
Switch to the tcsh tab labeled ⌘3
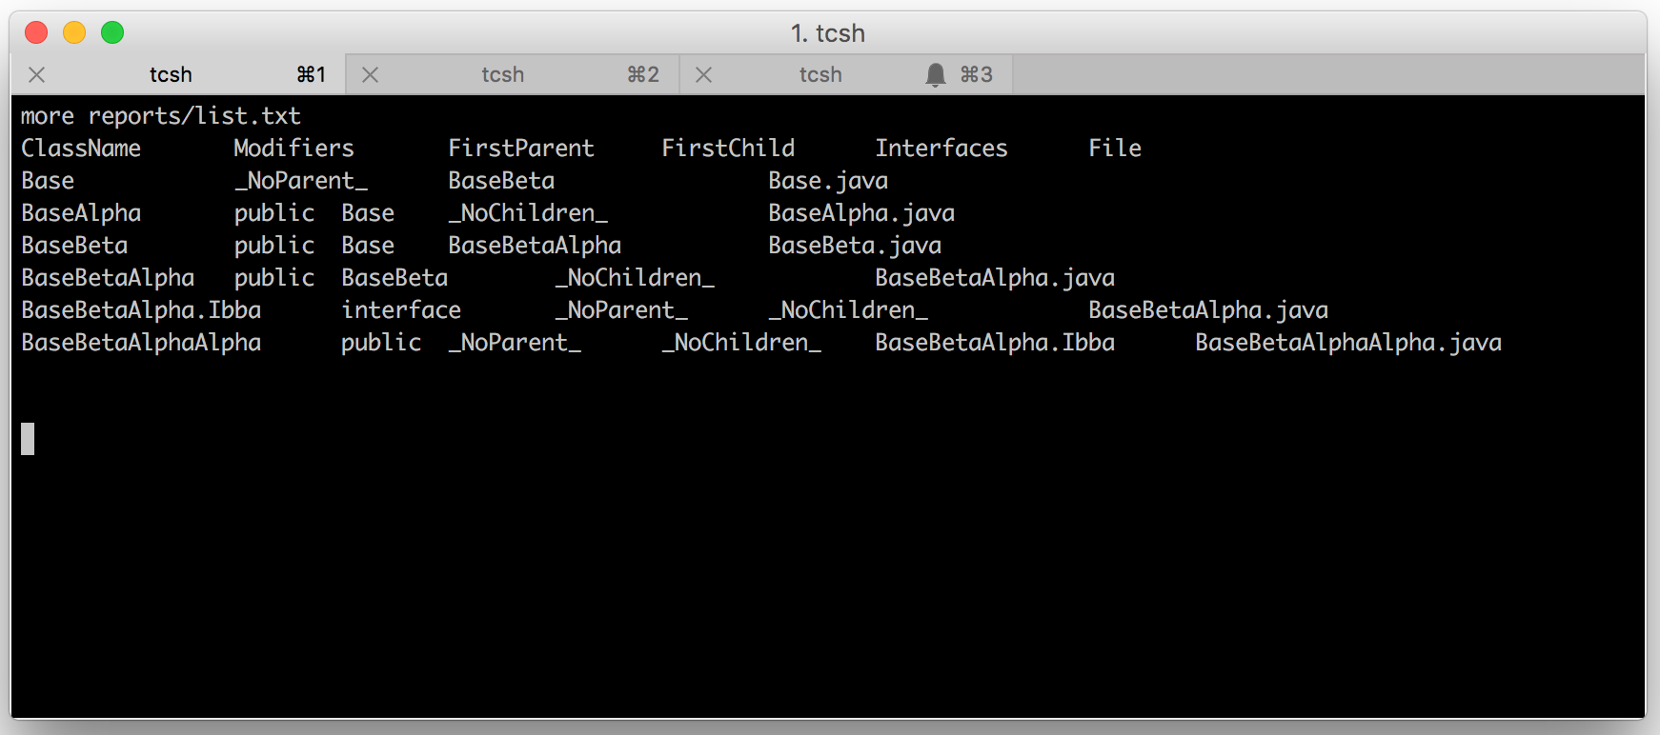coord(845,74)
